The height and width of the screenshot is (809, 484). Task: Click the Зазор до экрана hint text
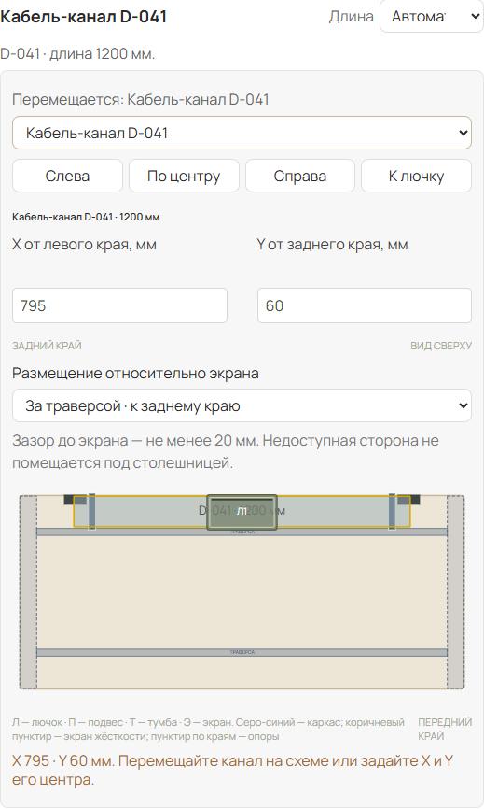[x=226, y=451]
